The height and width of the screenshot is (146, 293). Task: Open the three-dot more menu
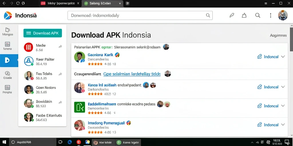click(x=270, y=15)
